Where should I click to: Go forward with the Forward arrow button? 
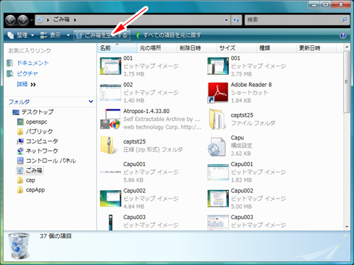point(23,20)
